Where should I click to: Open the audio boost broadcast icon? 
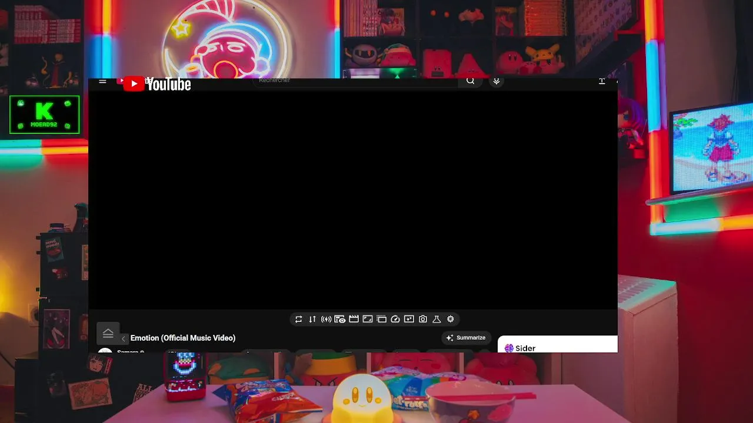click(x=326, y=319)
